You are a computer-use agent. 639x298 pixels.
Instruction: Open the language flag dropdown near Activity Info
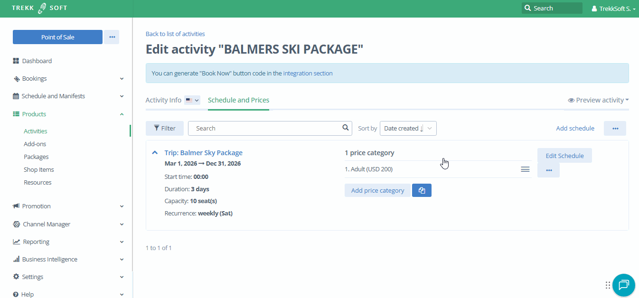click(192, 100)
